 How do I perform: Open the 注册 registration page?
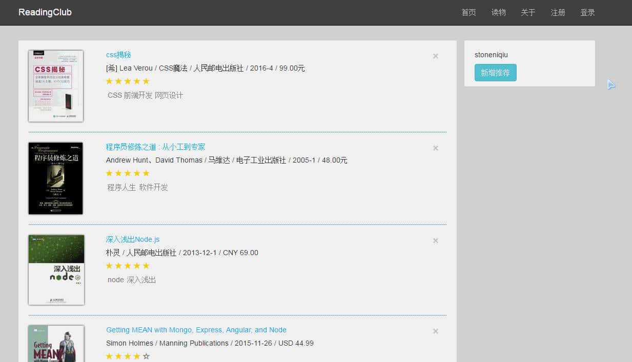click(x=558, y=12)
